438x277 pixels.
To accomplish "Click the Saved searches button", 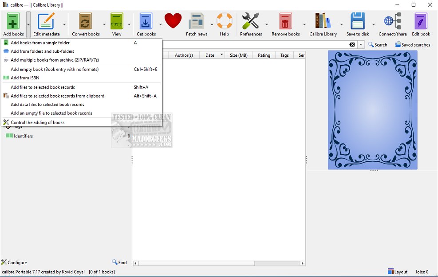I will tap(412, 45).
